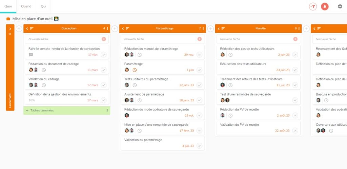Viewport: 347px width, 169px height.
Task: Check off Définition de la gestion des environnements
Action: (104, 100)
